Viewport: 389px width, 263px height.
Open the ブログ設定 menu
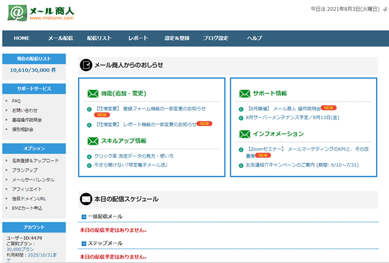coord(216,38)
